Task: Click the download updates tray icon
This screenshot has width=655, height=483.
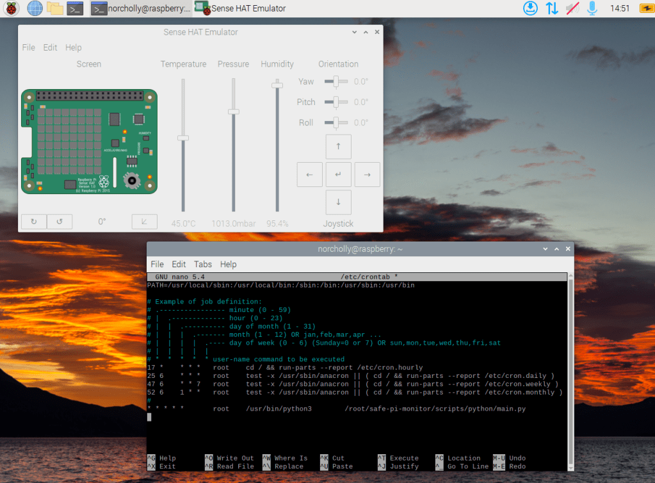Action: [530, 8]
